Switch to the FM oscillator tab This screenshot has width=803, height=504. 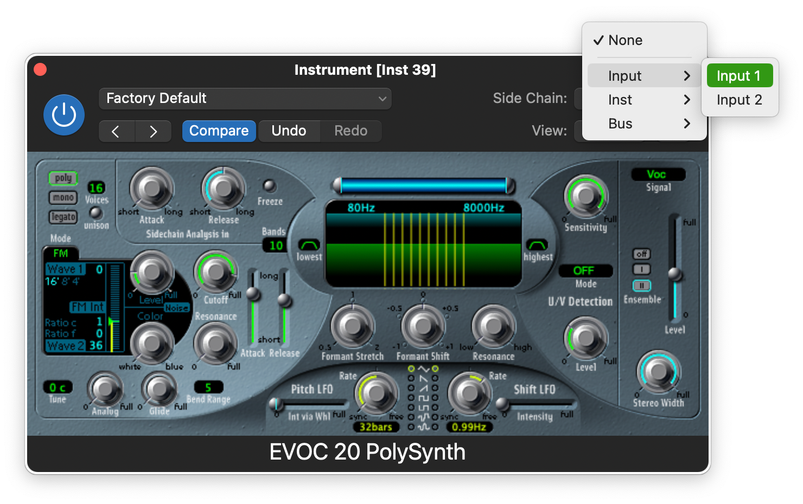[61, 253]
